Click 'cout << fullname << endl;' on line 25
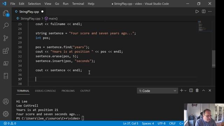The height and width of the screenshot is (126, 224). [x=59, y=24]
